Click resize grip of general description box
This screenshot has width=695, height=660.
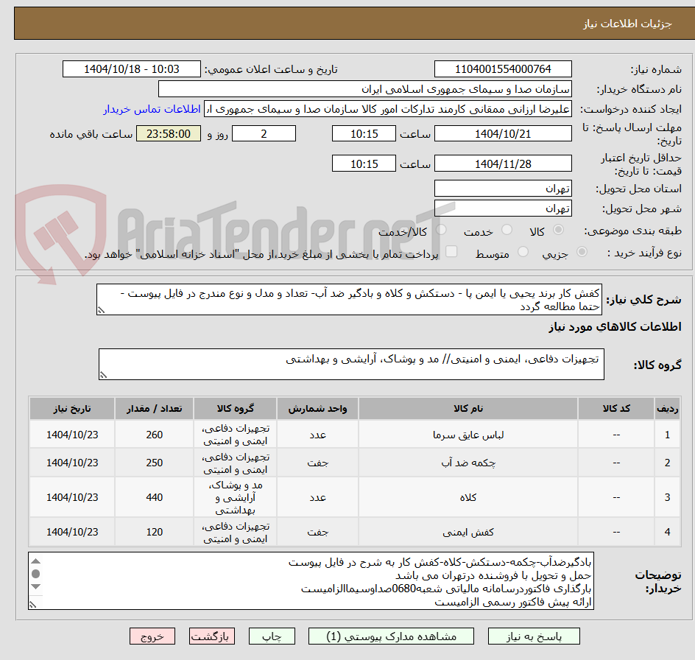click(101, 311)
